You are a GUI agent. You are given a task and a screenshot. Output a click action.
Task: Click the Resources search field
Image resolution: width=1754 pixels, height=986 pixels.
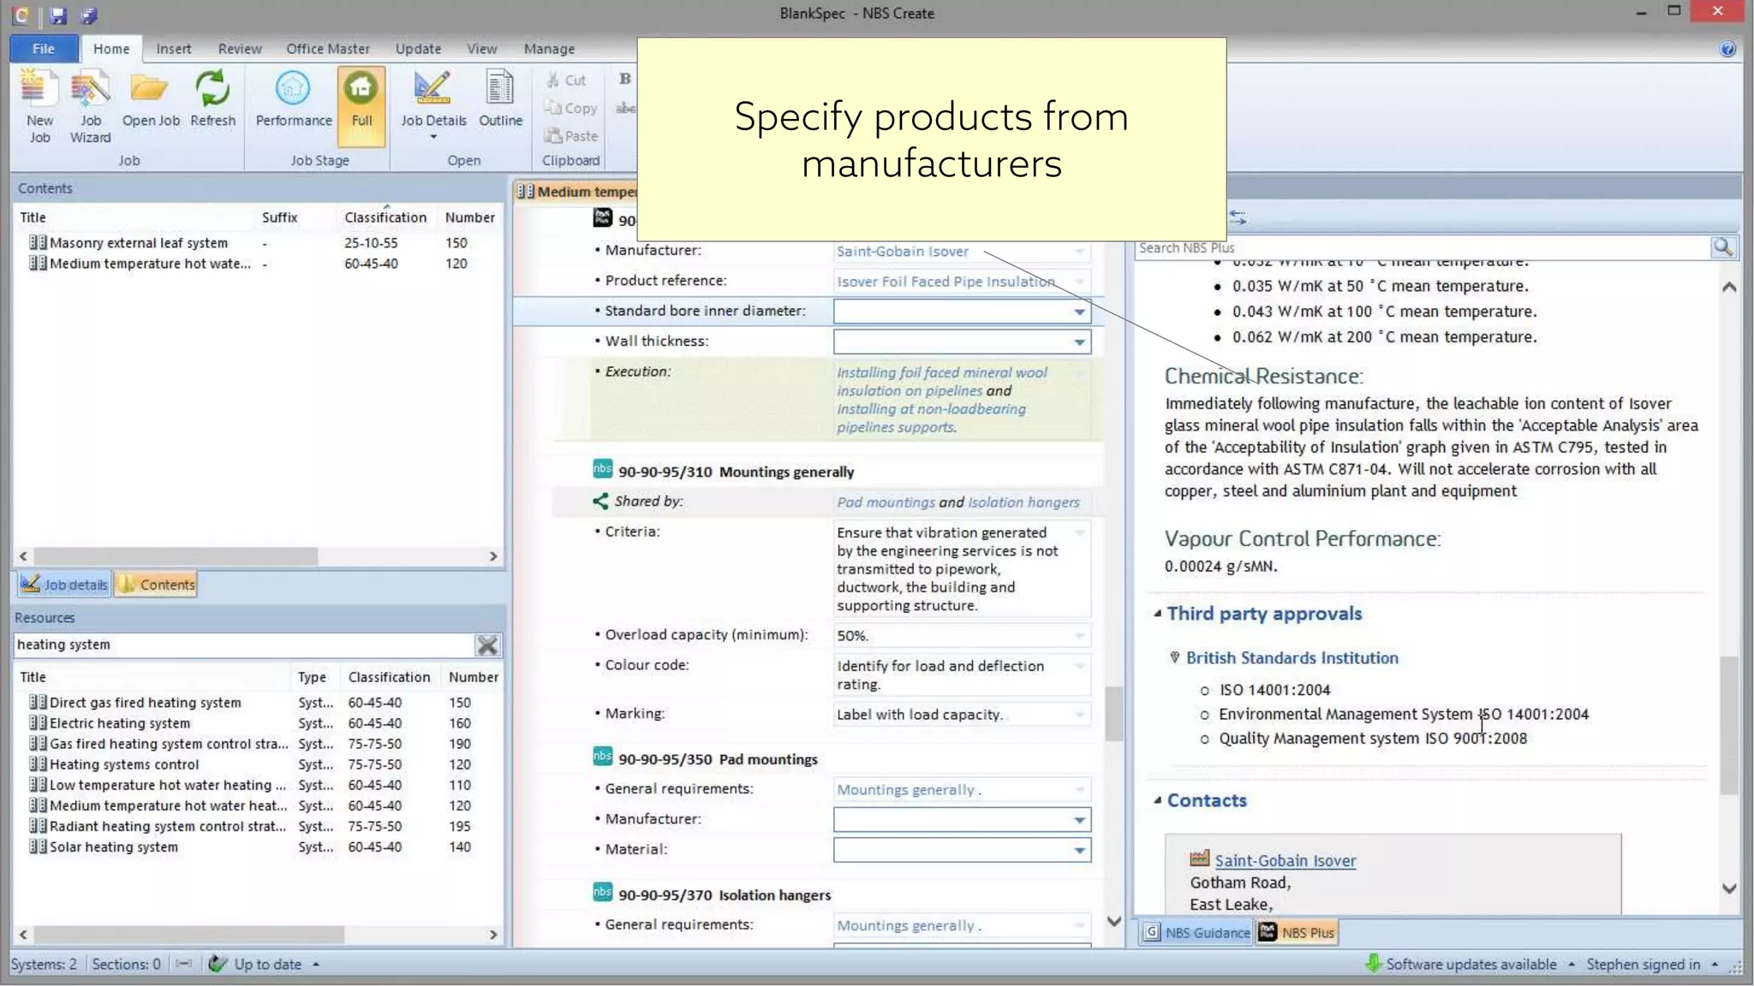coord(243,644)
